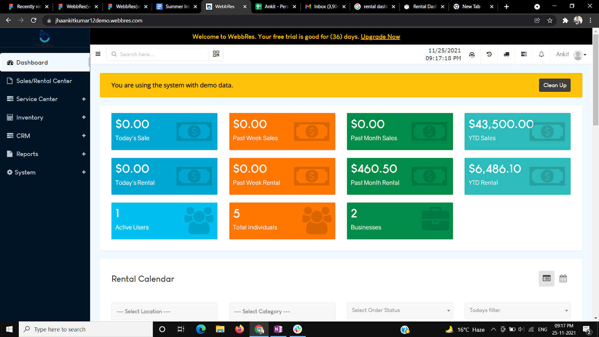
Task: Open Sales/Rental Center in sidebar
Action: 45,81
